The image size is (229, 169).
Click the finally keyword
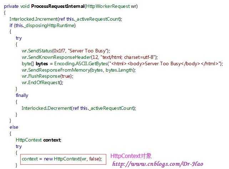click(22, 96)
